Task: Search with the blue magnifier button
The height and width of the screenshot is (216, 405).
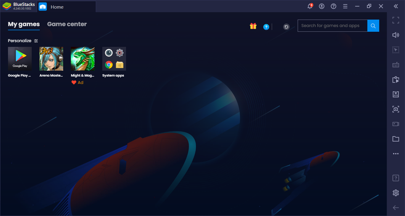Action: pyautogui.click(x=373, y=26)
